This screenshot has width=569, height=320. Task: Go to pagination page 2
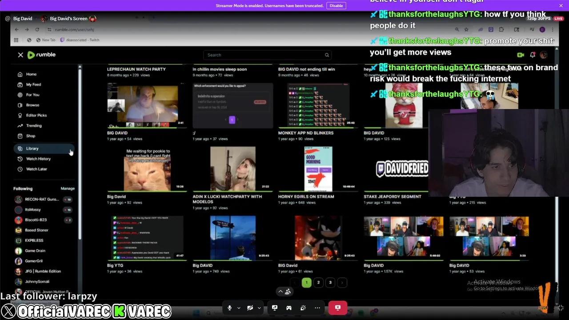coord(318,283)
